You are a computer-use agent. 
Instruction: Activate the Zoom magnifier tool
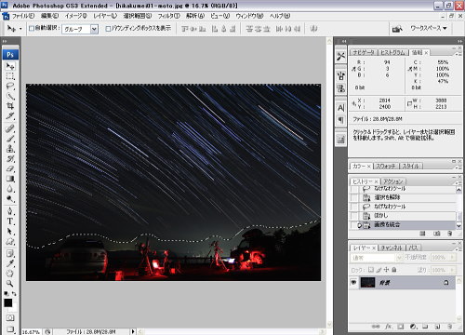coord(10,283)
